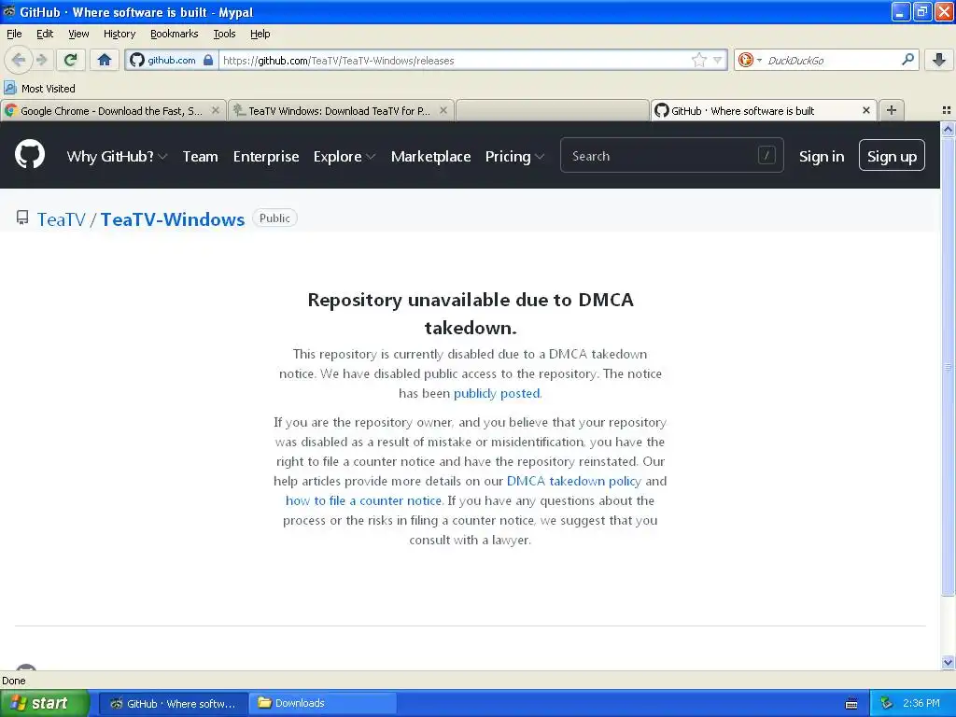Click the GitHub octocat logo
The height and width of the screenshot is (717, 956).
[30, 154]
